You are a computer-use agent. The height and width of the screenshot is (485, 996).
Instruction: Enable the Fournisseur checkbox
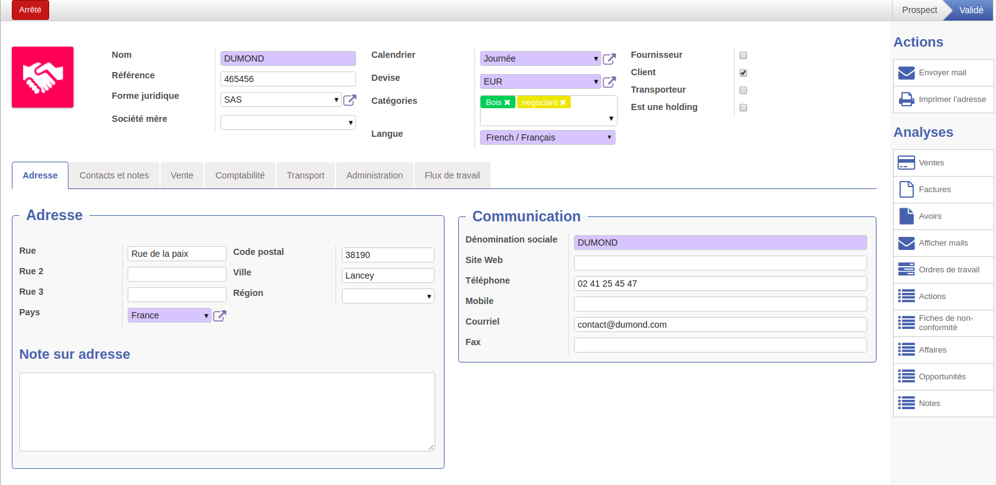point(743,55)
